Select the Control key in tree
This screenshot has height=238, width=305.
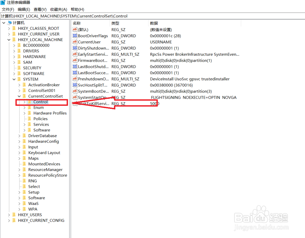40,102
